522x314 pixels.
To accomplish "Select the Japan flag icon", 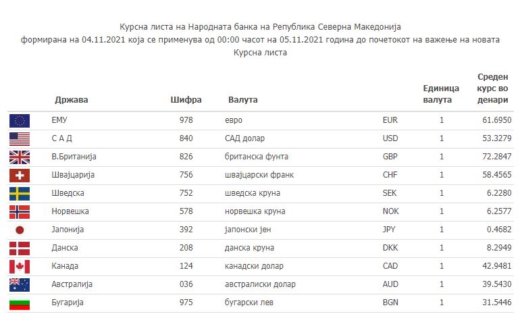I will pyautogui.click(x=20, y=230).
